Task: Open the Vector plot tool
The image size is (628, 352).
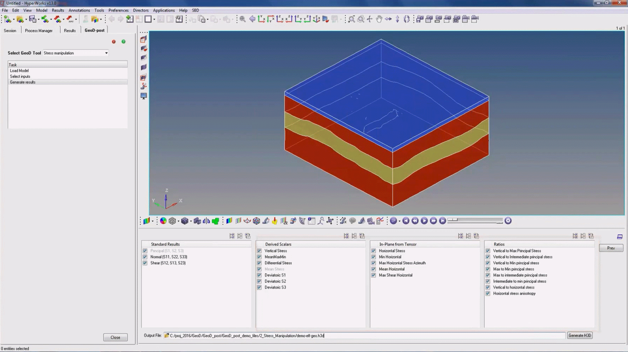Action: (x=248, y=221)
